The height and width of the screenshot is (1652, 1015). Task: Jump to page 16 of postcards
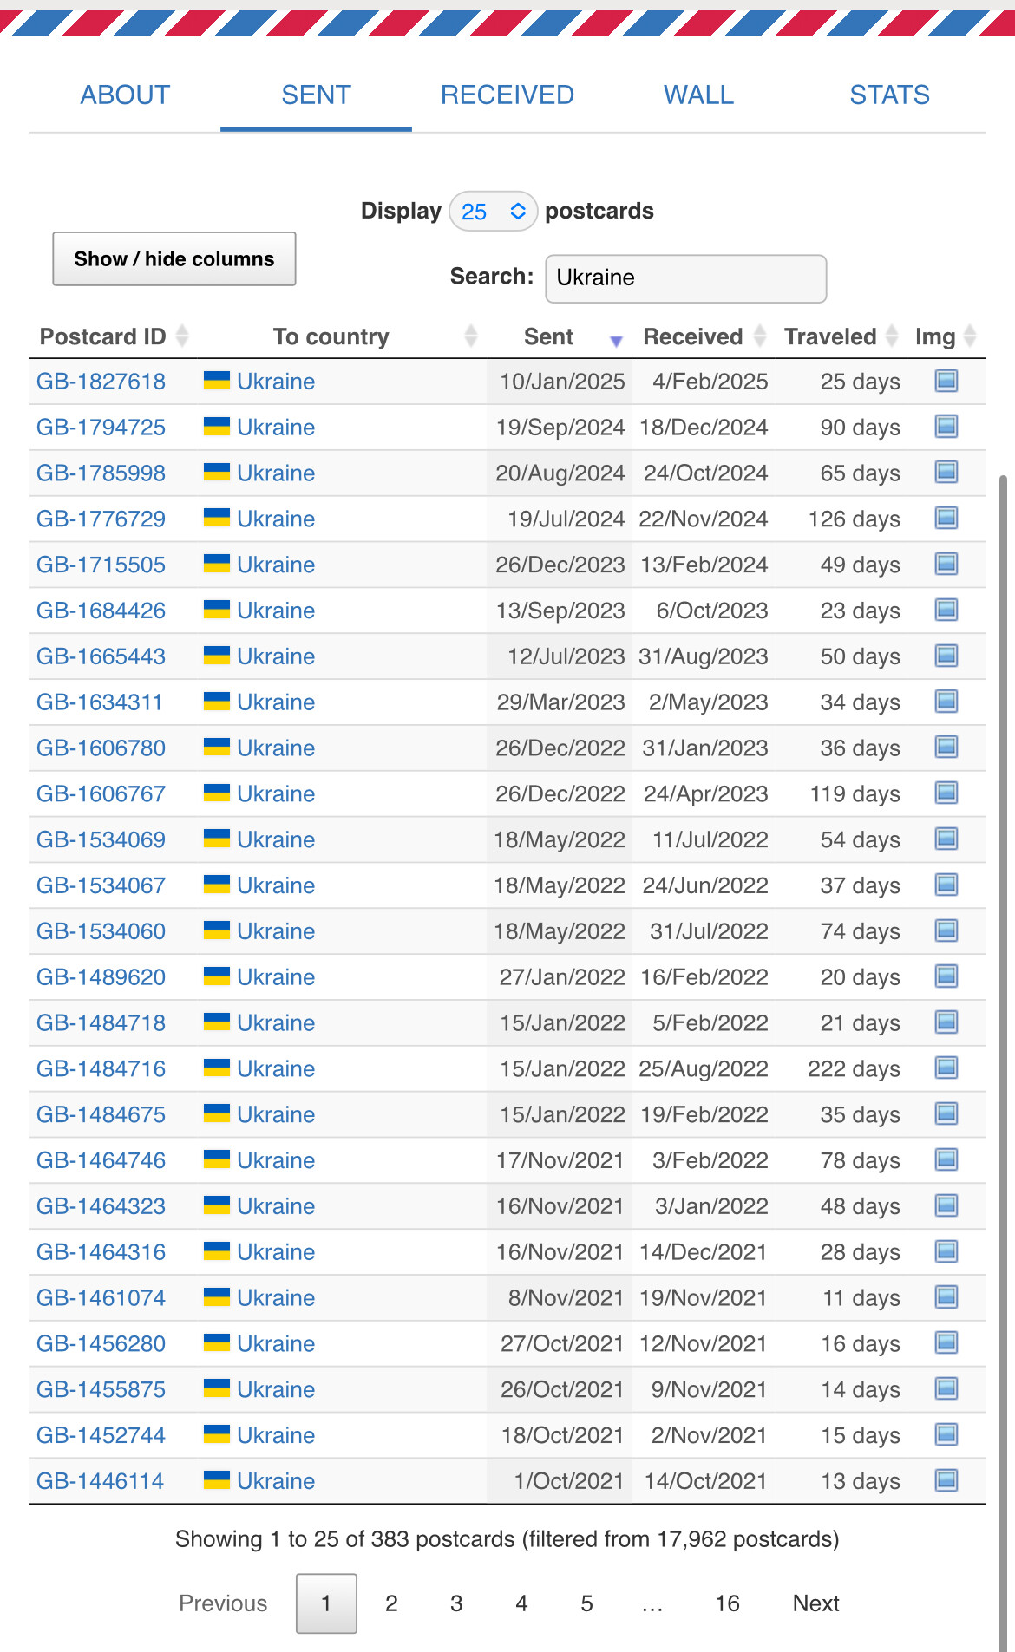[x=727, y=1603]
